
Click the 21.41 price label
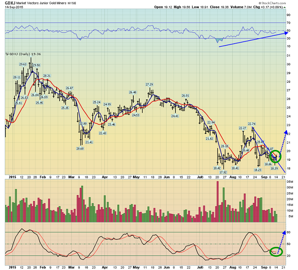click(x=89, y=142)
